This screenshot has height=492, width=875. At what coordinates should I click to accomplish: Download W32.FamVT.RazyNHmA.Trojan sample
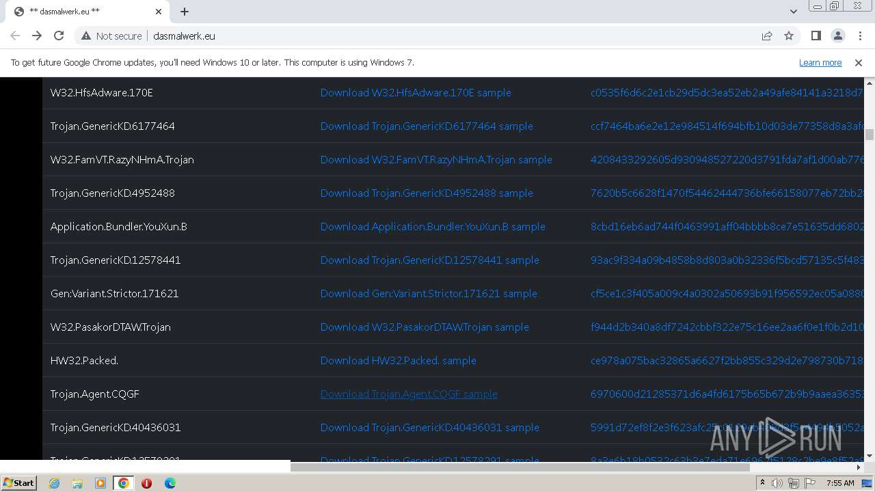pos(436,159)
